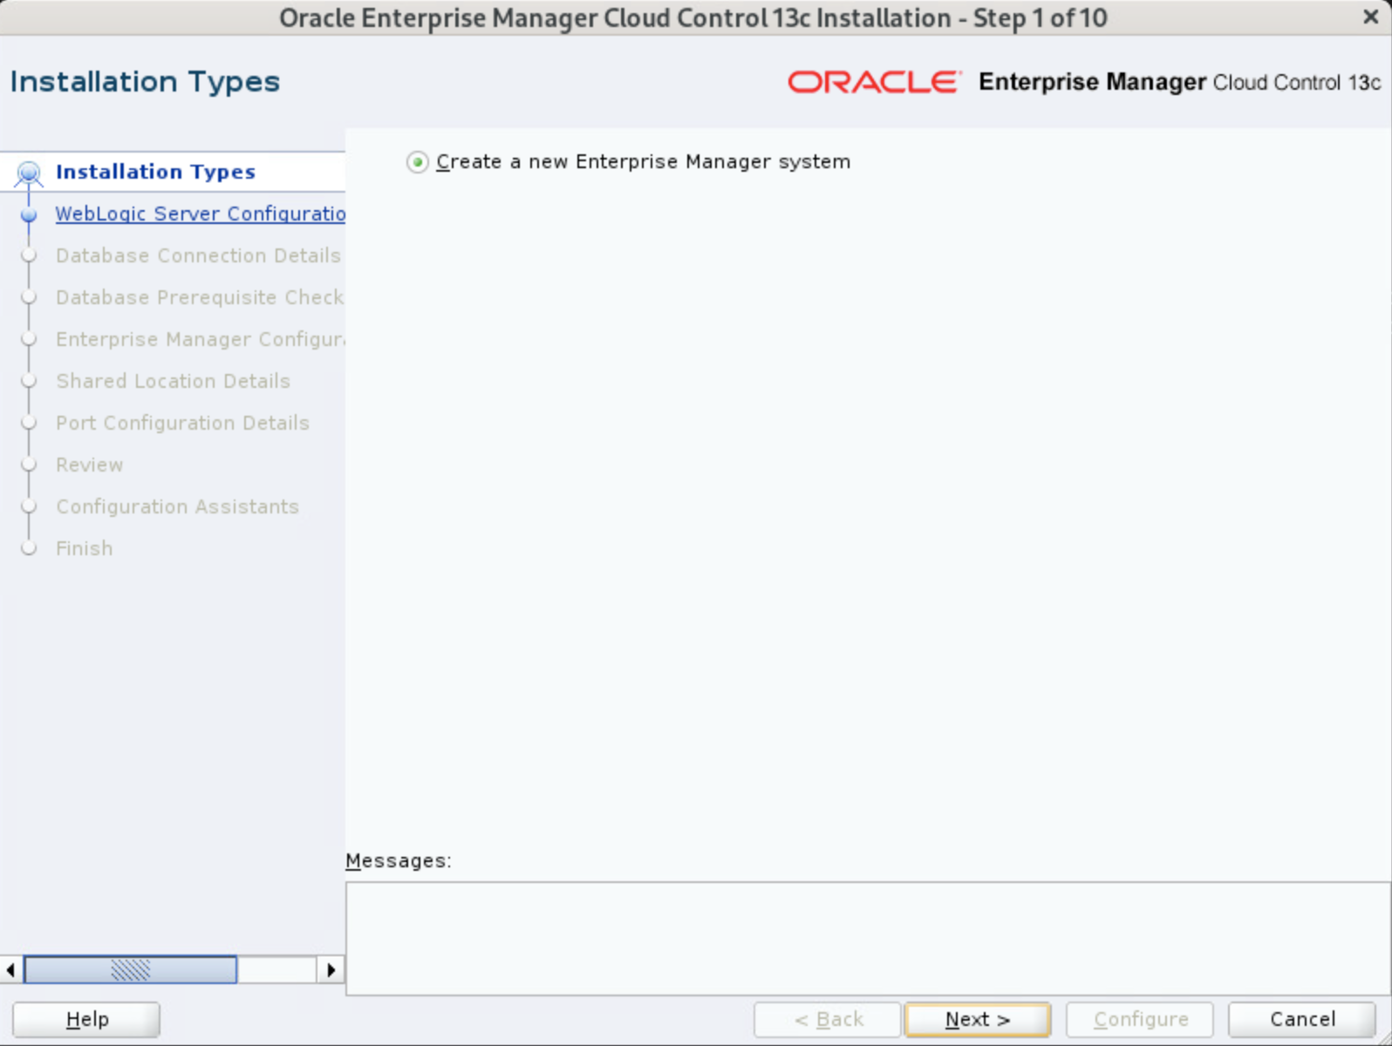Click the Configuration Assistants step bullet

(x=29, y=506)
